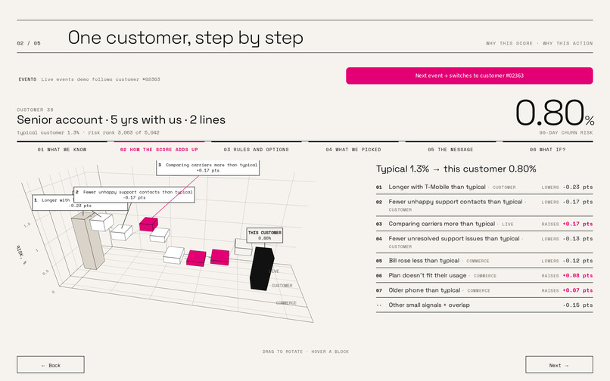Viewport: 610px width, 381px height.
Task: Select row 03 Comparing carriers more than typical
Action: pyautogui.click(x=484, y=224)
